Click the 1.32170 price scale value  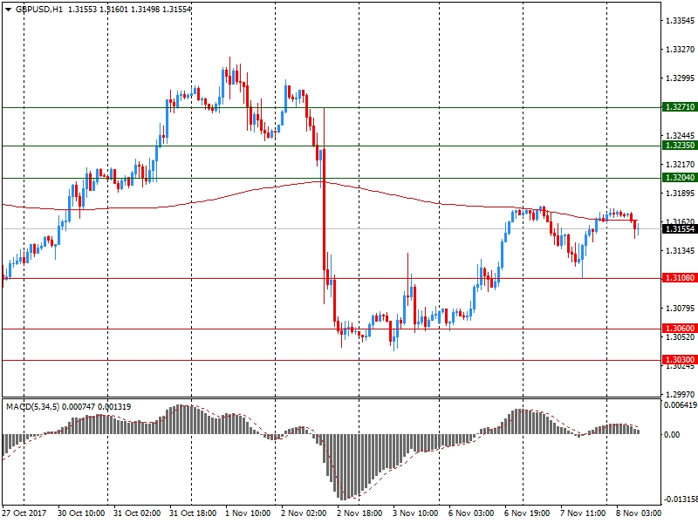(x=680, y=165)
